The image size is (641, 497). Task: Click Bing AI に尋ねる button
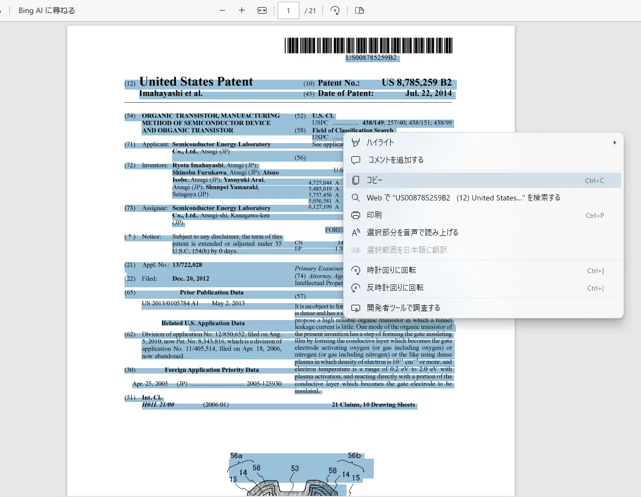(46, 10)
